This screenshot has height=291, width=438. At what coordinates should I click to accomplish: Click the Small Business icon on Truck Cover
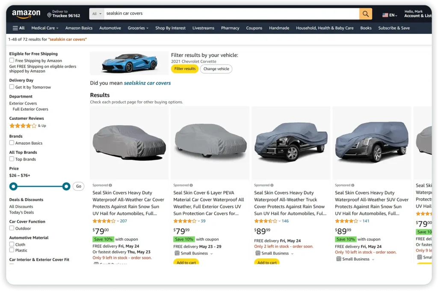click(257, 253)
